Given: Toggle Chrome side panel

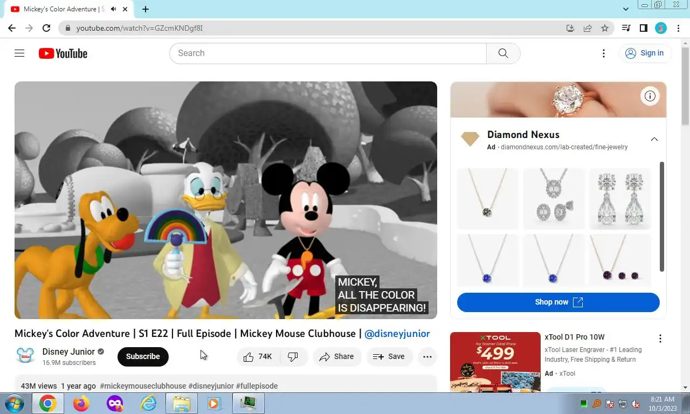Looking at the screenshot, I should coord(643,28).
